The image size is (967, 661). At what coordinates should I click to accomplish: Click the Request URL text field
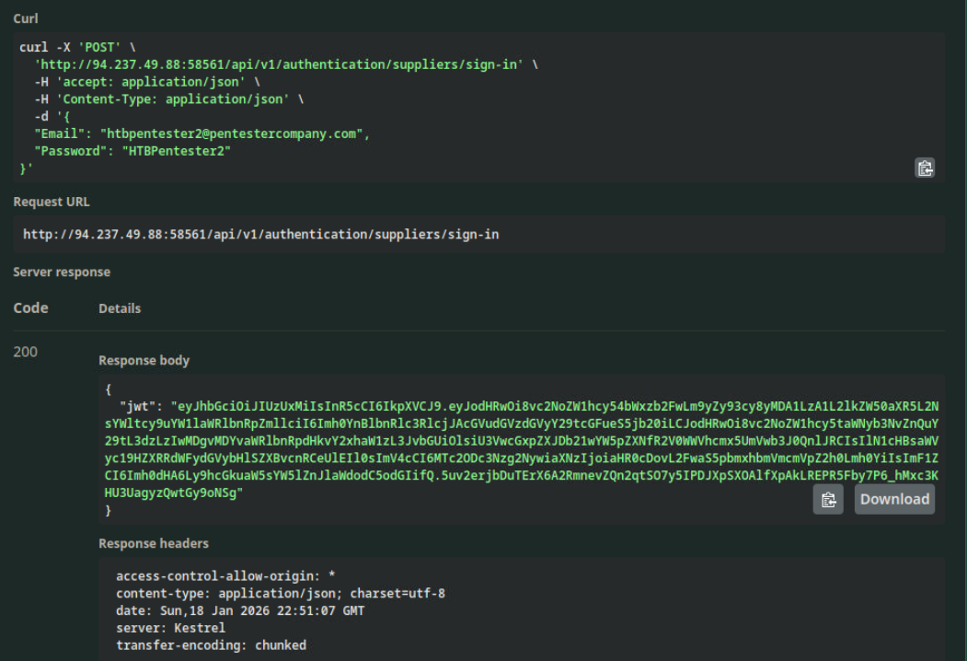(261, 235)
